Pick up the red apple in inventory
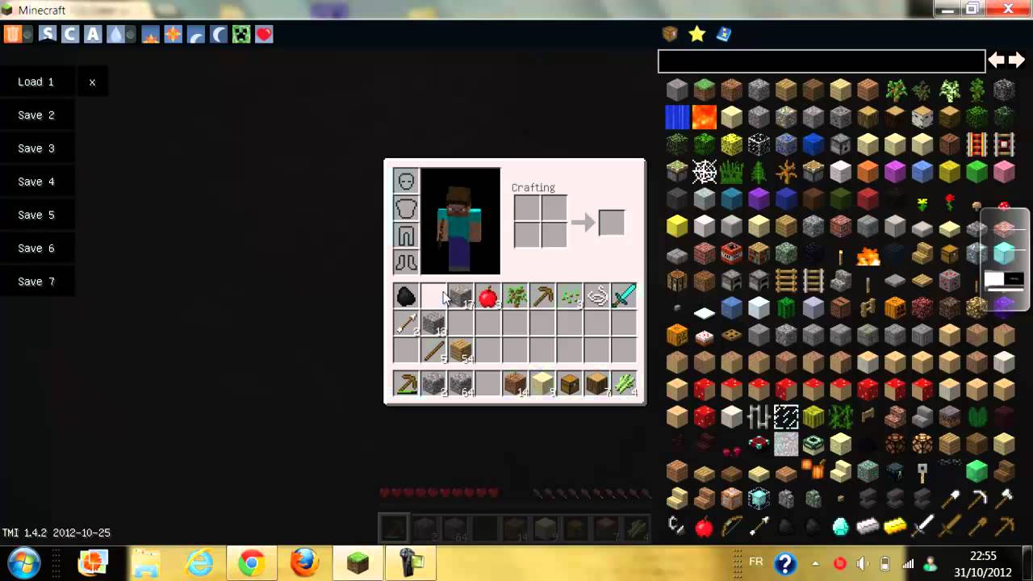This screenshot has width=1033, height=581. (x=488, y=296)
